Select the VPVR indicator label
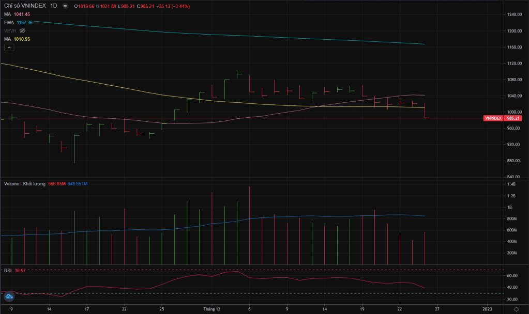The width and height of the screenshot is (529, 314). (10, 31)
